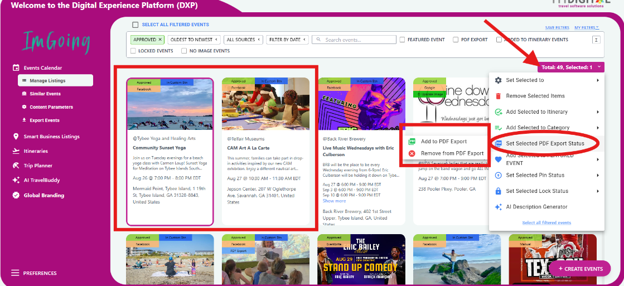Open the CAM Art A La Carte thumbnail
The width and height of the screenshot is (624, 286).
(x=266, y=104)
